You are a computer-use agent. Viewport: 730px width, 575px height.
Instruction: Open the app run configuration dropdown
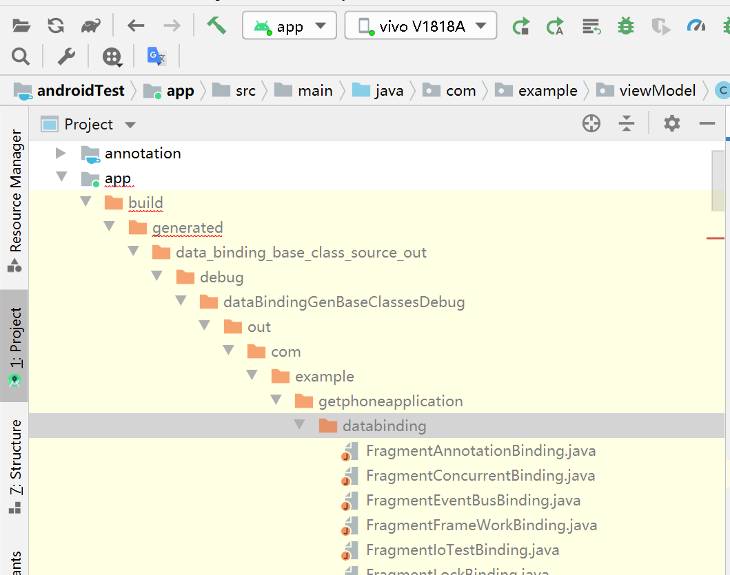(x=289, y=25)
